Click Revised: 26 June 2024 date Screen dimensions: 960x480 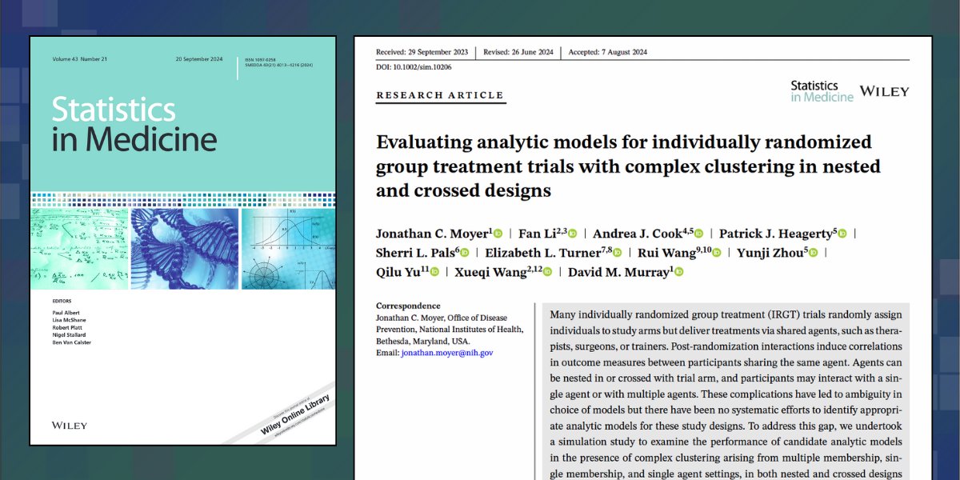pyautogui.click(x=517, y=52)
